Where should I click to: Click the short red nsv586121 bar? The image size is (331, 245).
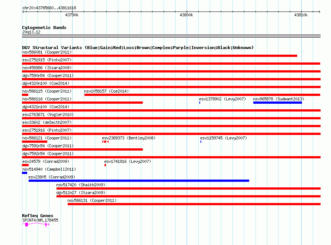[x=35, y=142]
